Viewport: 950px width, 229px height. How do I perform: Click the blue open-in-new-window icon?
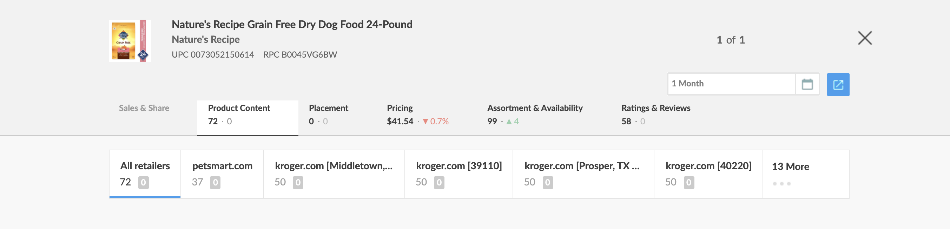pos(838,84)
